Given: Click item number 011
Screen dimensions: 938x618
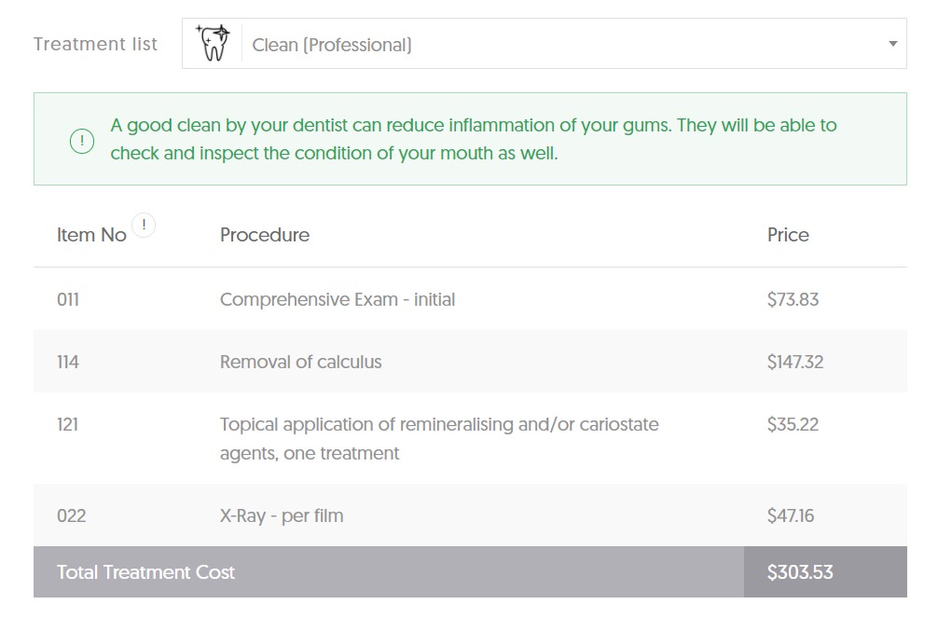Looking at the screenshot, I should (67, 299).
